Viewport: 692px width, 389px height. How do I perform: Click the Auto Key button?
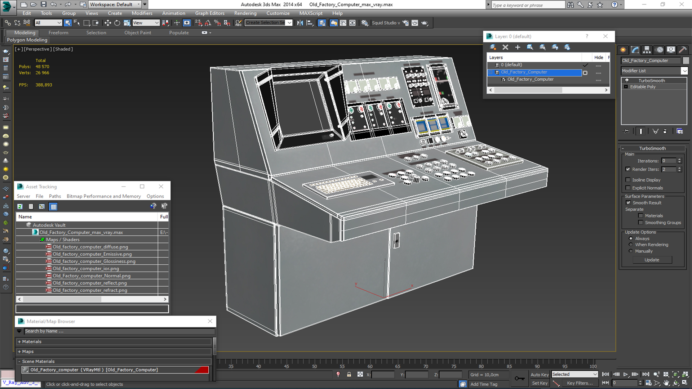(539, 375)
